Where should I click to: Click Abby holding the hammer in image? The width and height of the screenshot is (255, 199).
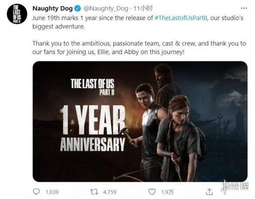pos(148,130)
